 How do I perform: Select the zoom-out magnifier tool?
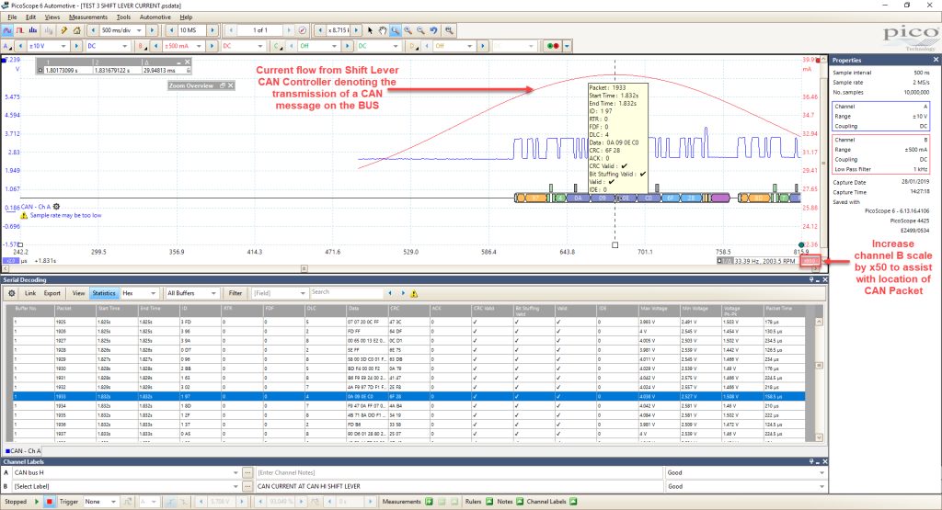(x=420, y=30)
